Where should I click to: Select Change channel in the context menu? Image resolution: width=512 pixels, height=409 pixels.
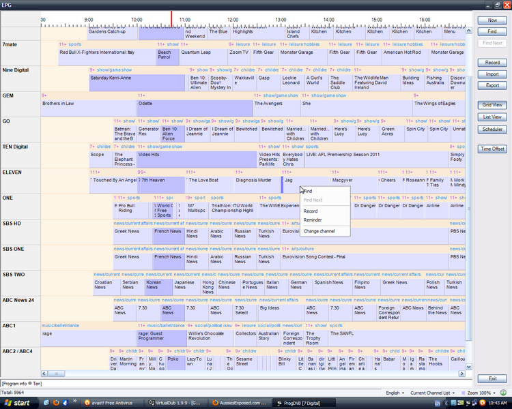tap(320, 231)
